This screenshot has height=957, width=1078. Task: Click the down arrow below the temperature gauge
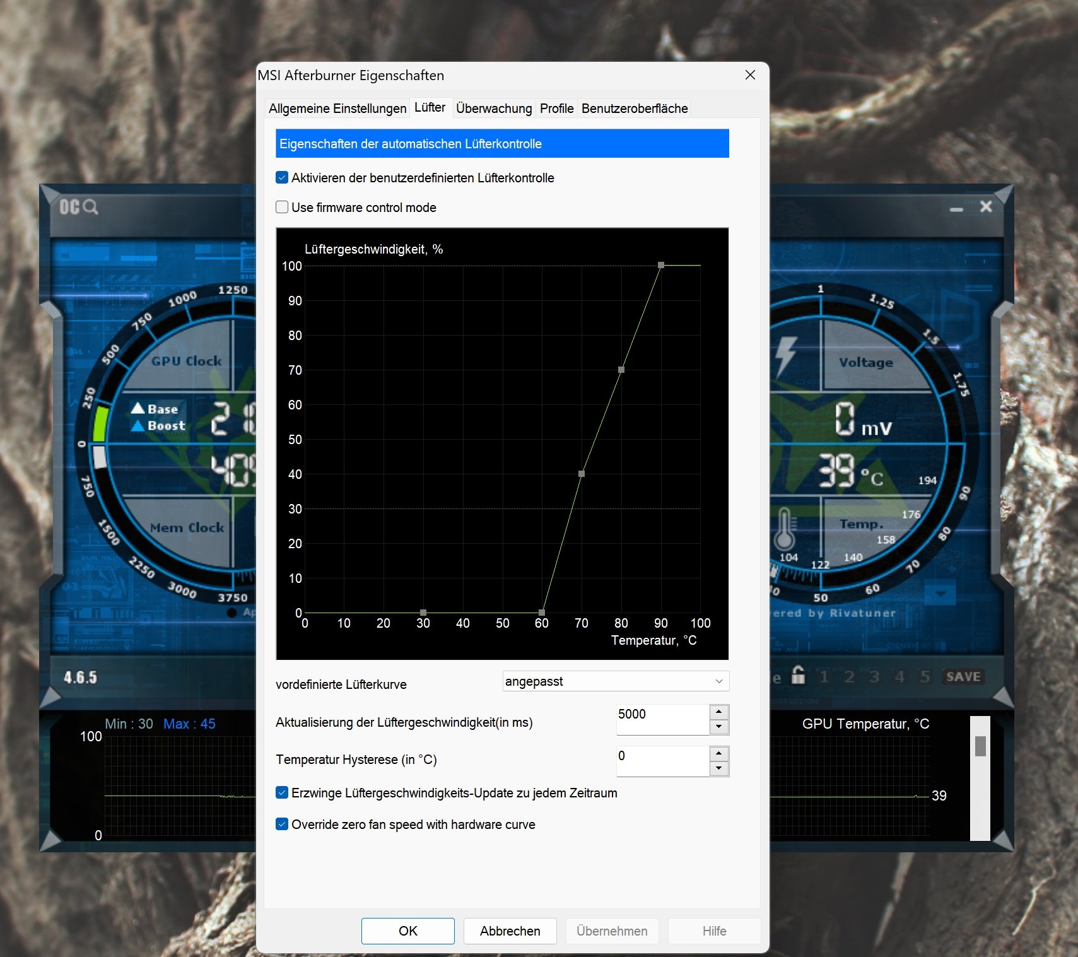(x=940, y=594)
